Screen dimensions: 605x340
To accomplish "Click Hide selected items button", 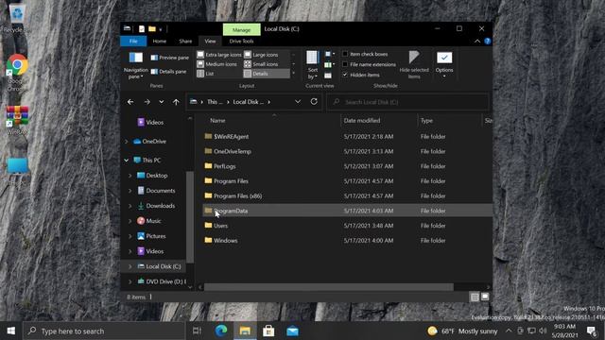I will [x=414, y=65].
